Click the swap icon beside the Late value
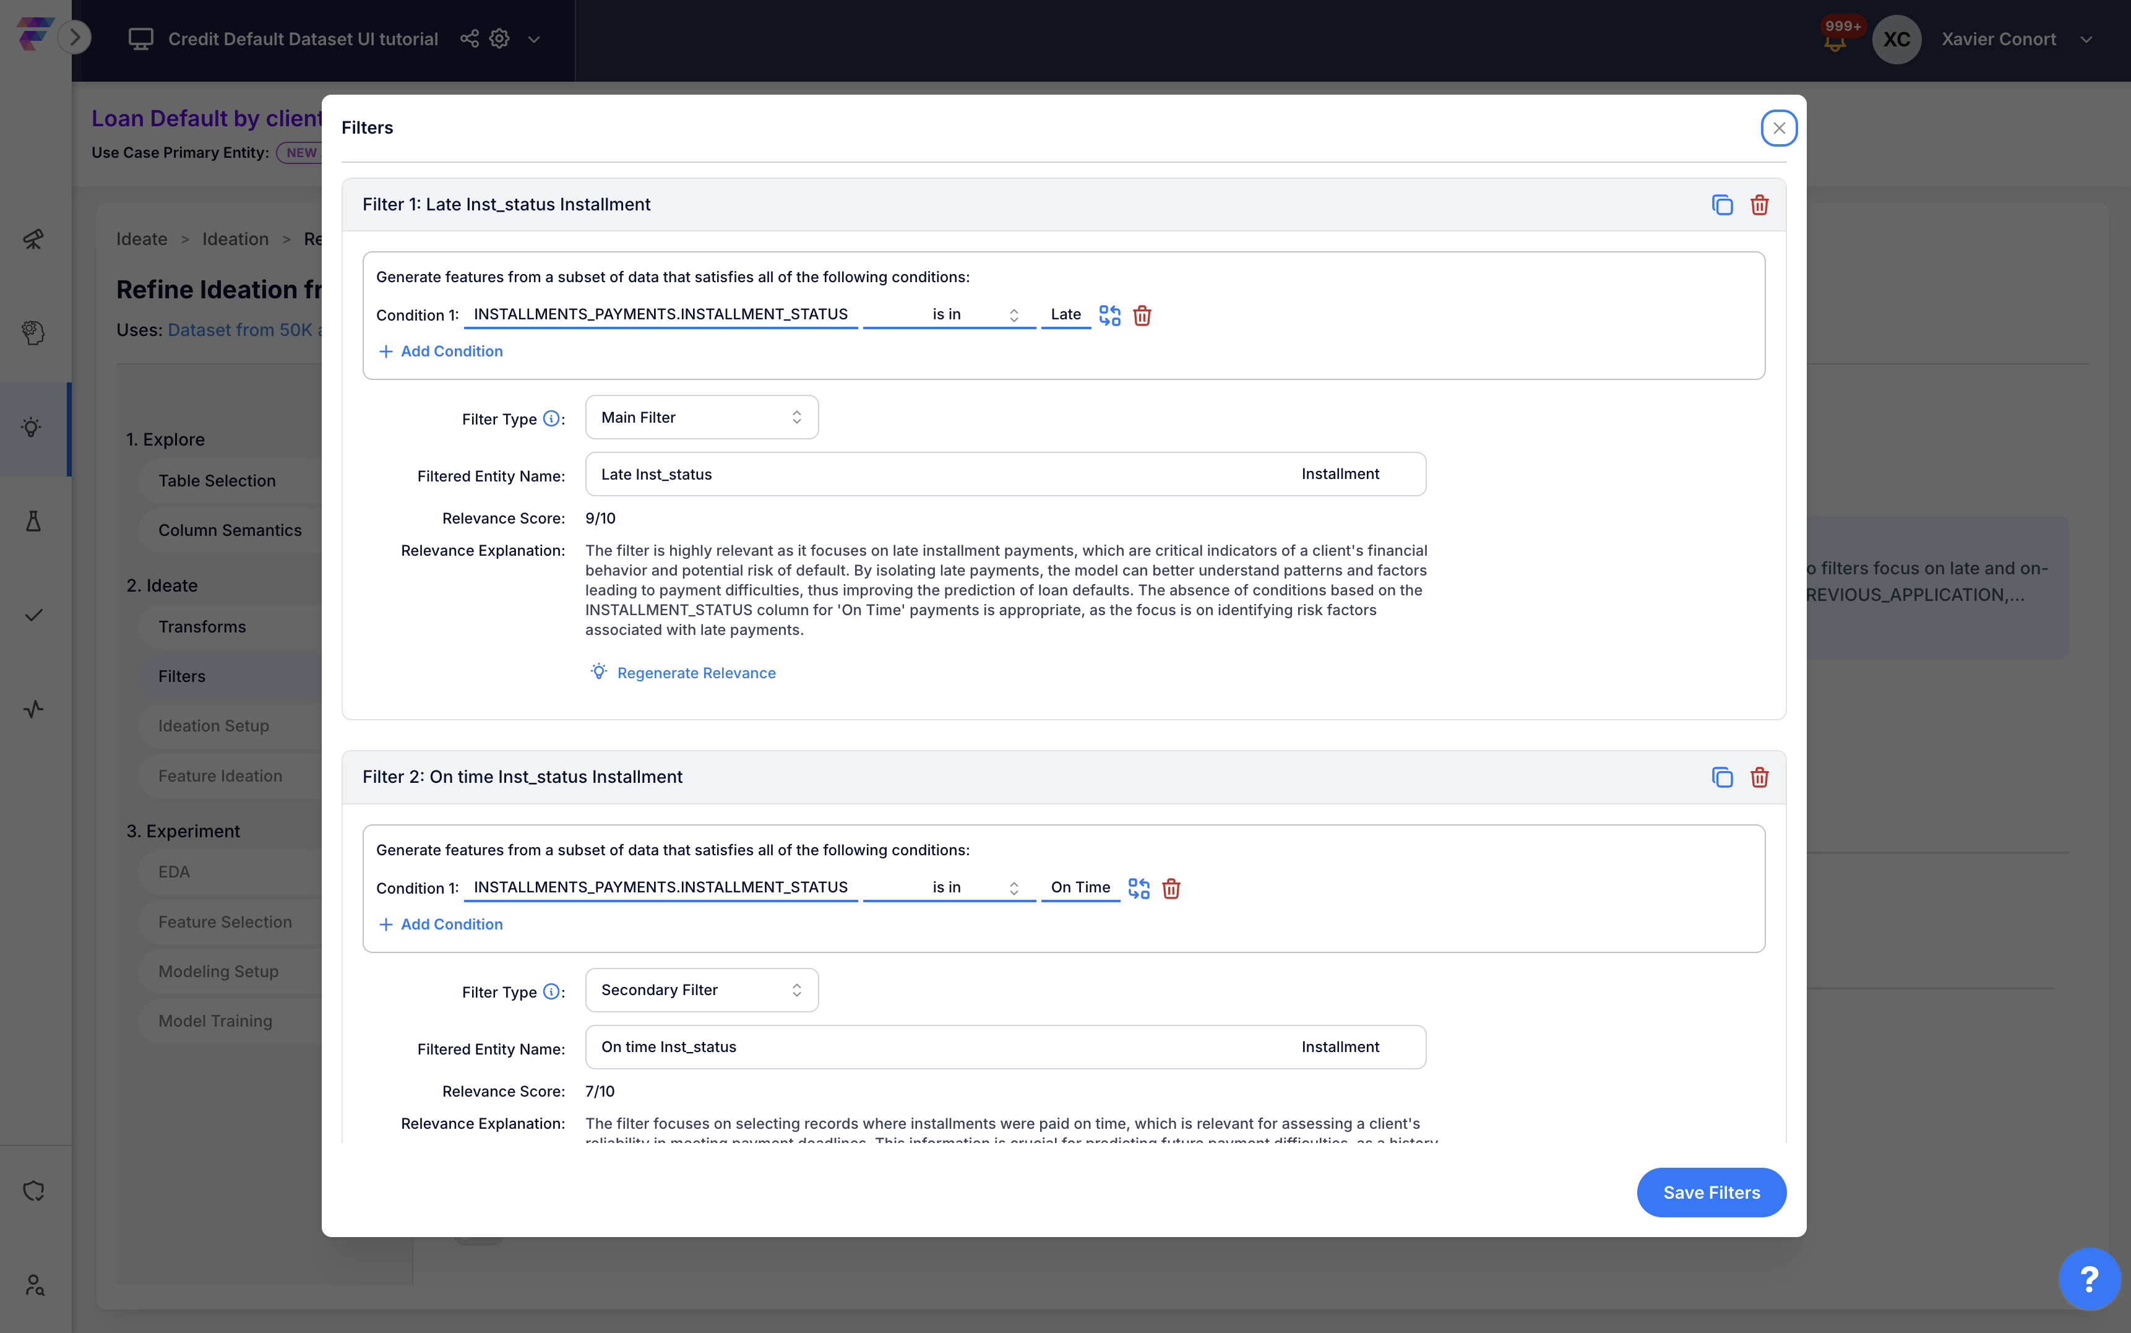 (1109, 315)
